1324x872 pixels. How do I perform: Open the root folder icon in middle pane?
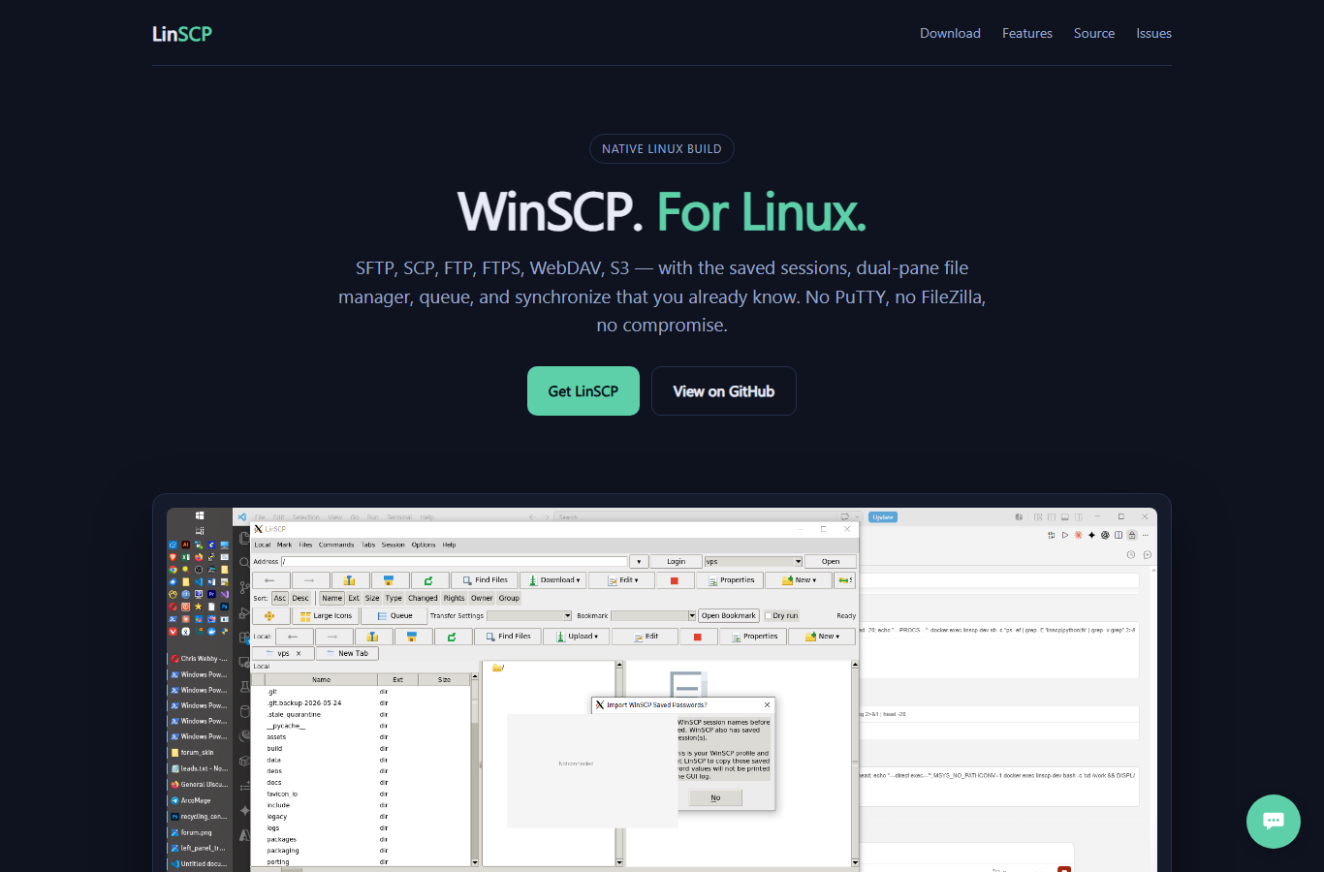(x=498, y=668)
